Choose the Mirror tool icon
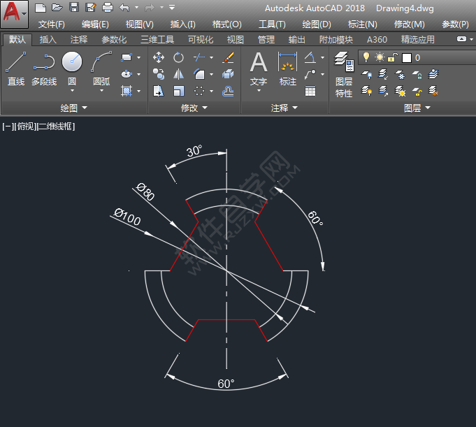The image size is (476, 427). tap(179, 74)
